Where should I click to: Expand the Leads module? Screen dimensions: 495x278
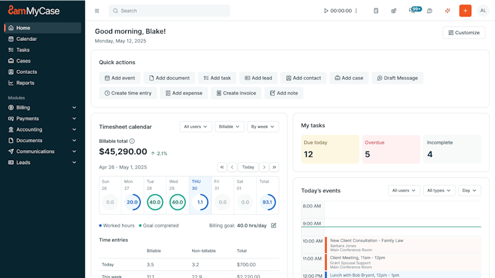coord(43,163)
